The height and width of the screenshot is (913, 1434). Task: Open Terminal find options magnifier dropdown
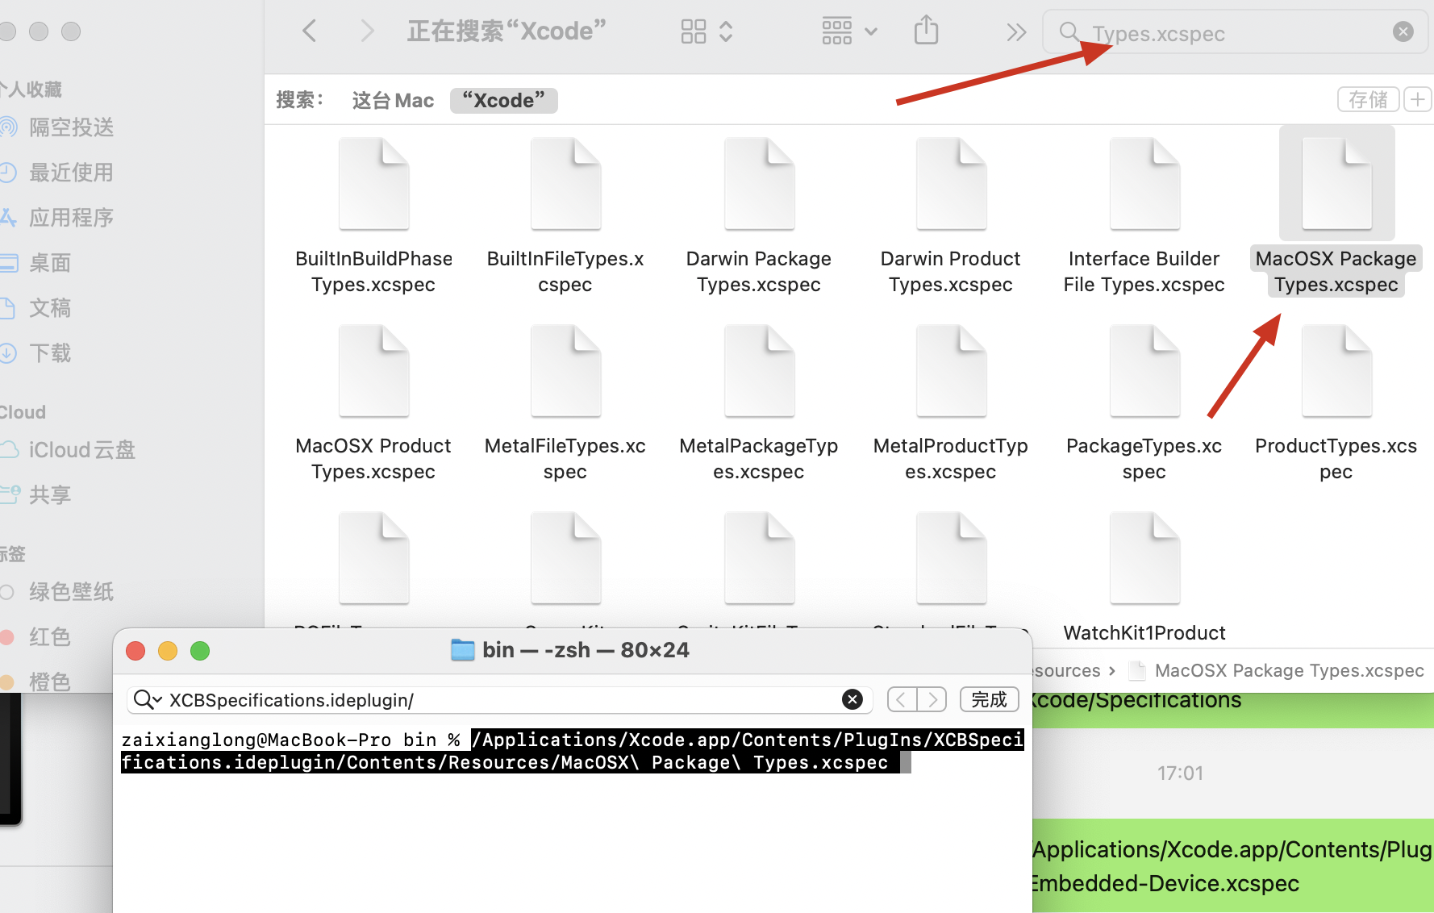click(148, 699)
